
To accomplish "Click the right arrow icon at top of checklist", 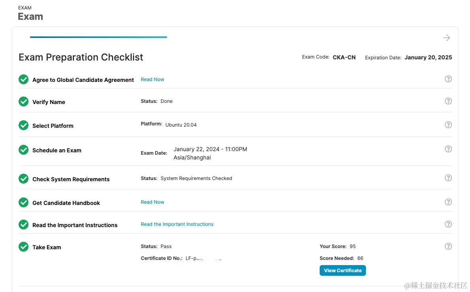I will pos(446,38).
